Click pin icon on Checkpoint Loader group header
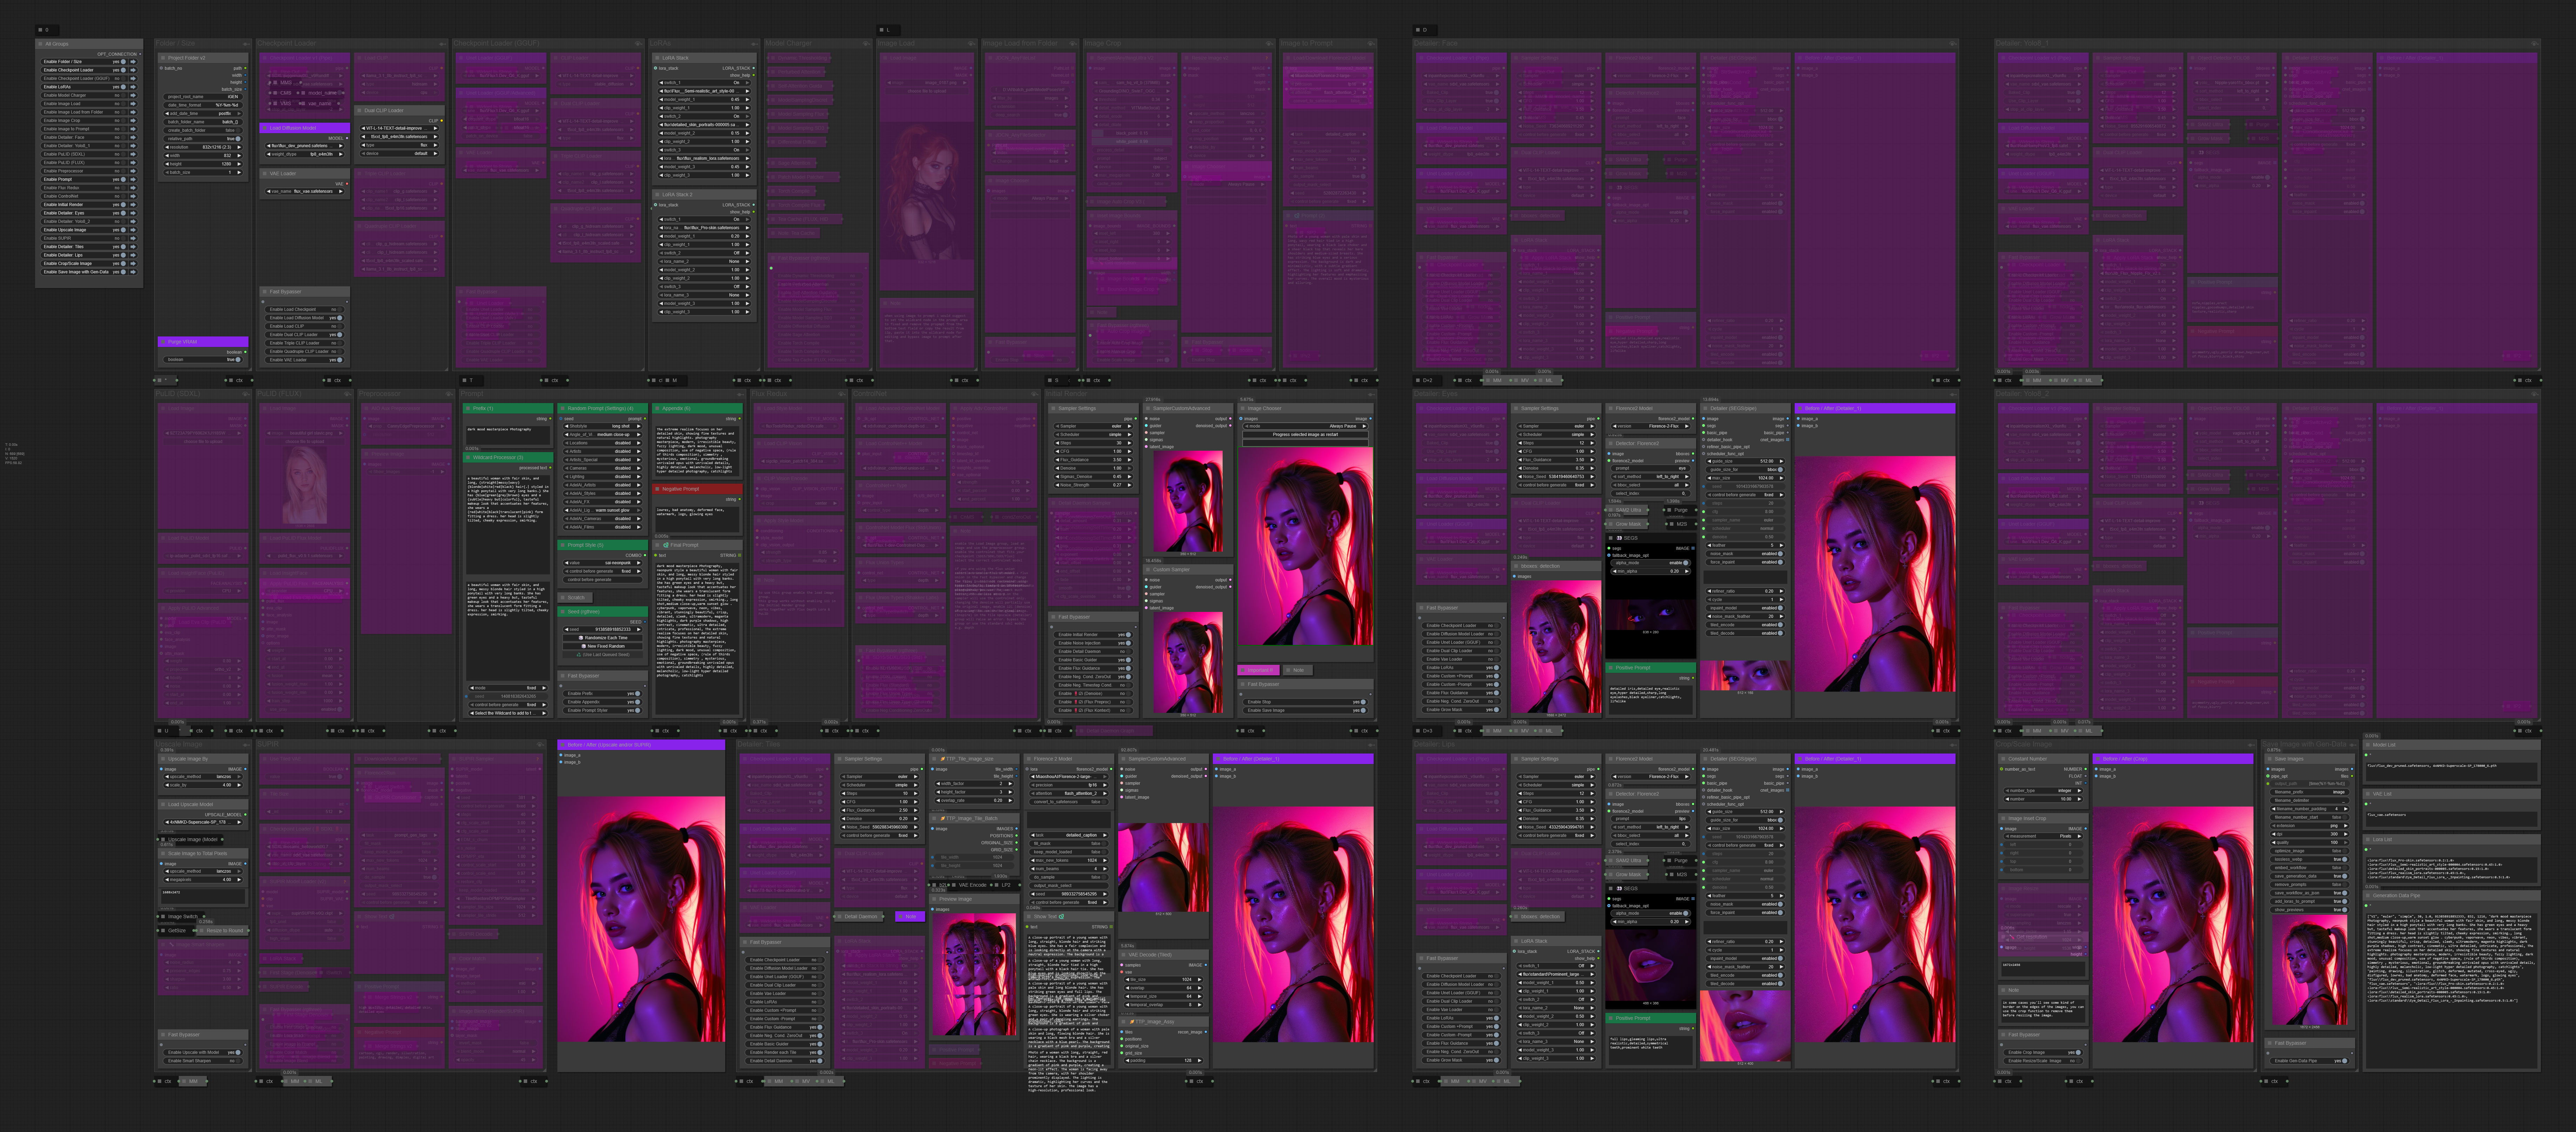Viewport: 2576px width, 1132px height. coord(443,44)
